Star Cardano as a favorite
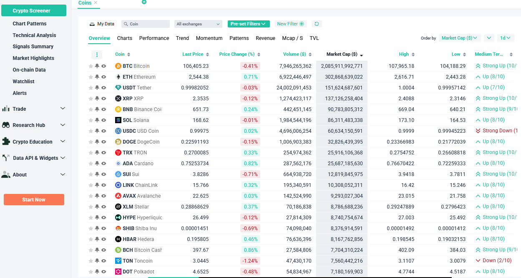The width and height of the screenshot is (521, 278). tap(91, 164)
